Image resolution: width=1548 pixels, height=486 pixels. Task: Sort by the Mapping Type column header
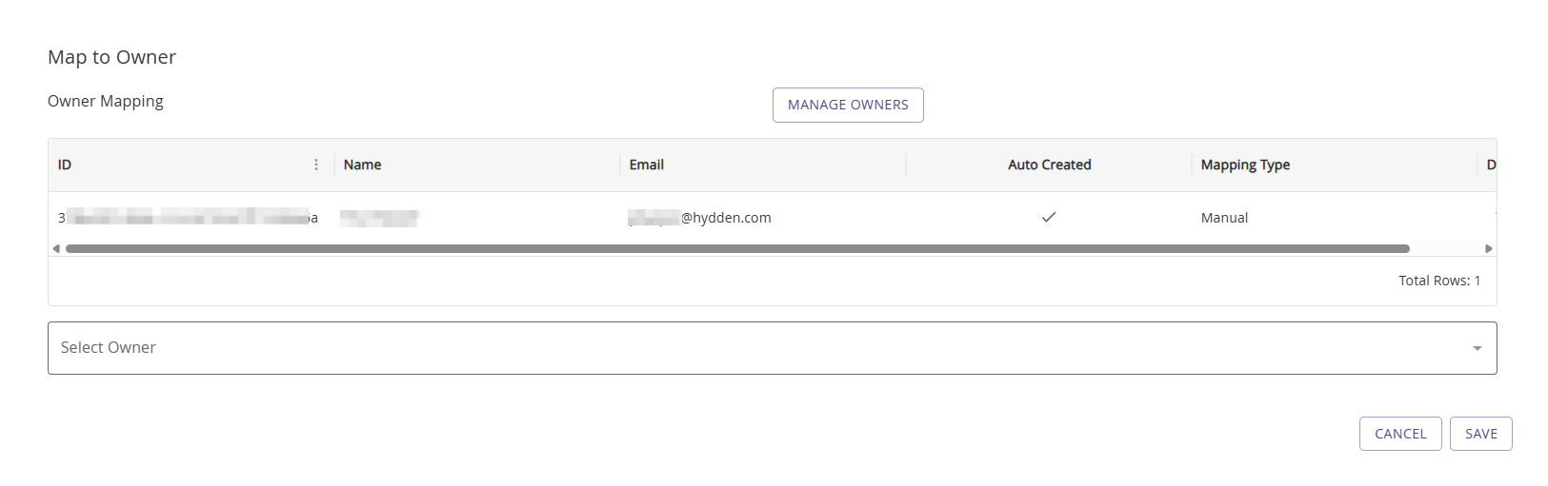[x=1244, y=165]
